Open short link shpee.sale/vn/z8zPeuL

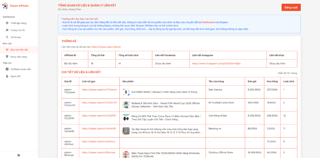click(98, 141)
